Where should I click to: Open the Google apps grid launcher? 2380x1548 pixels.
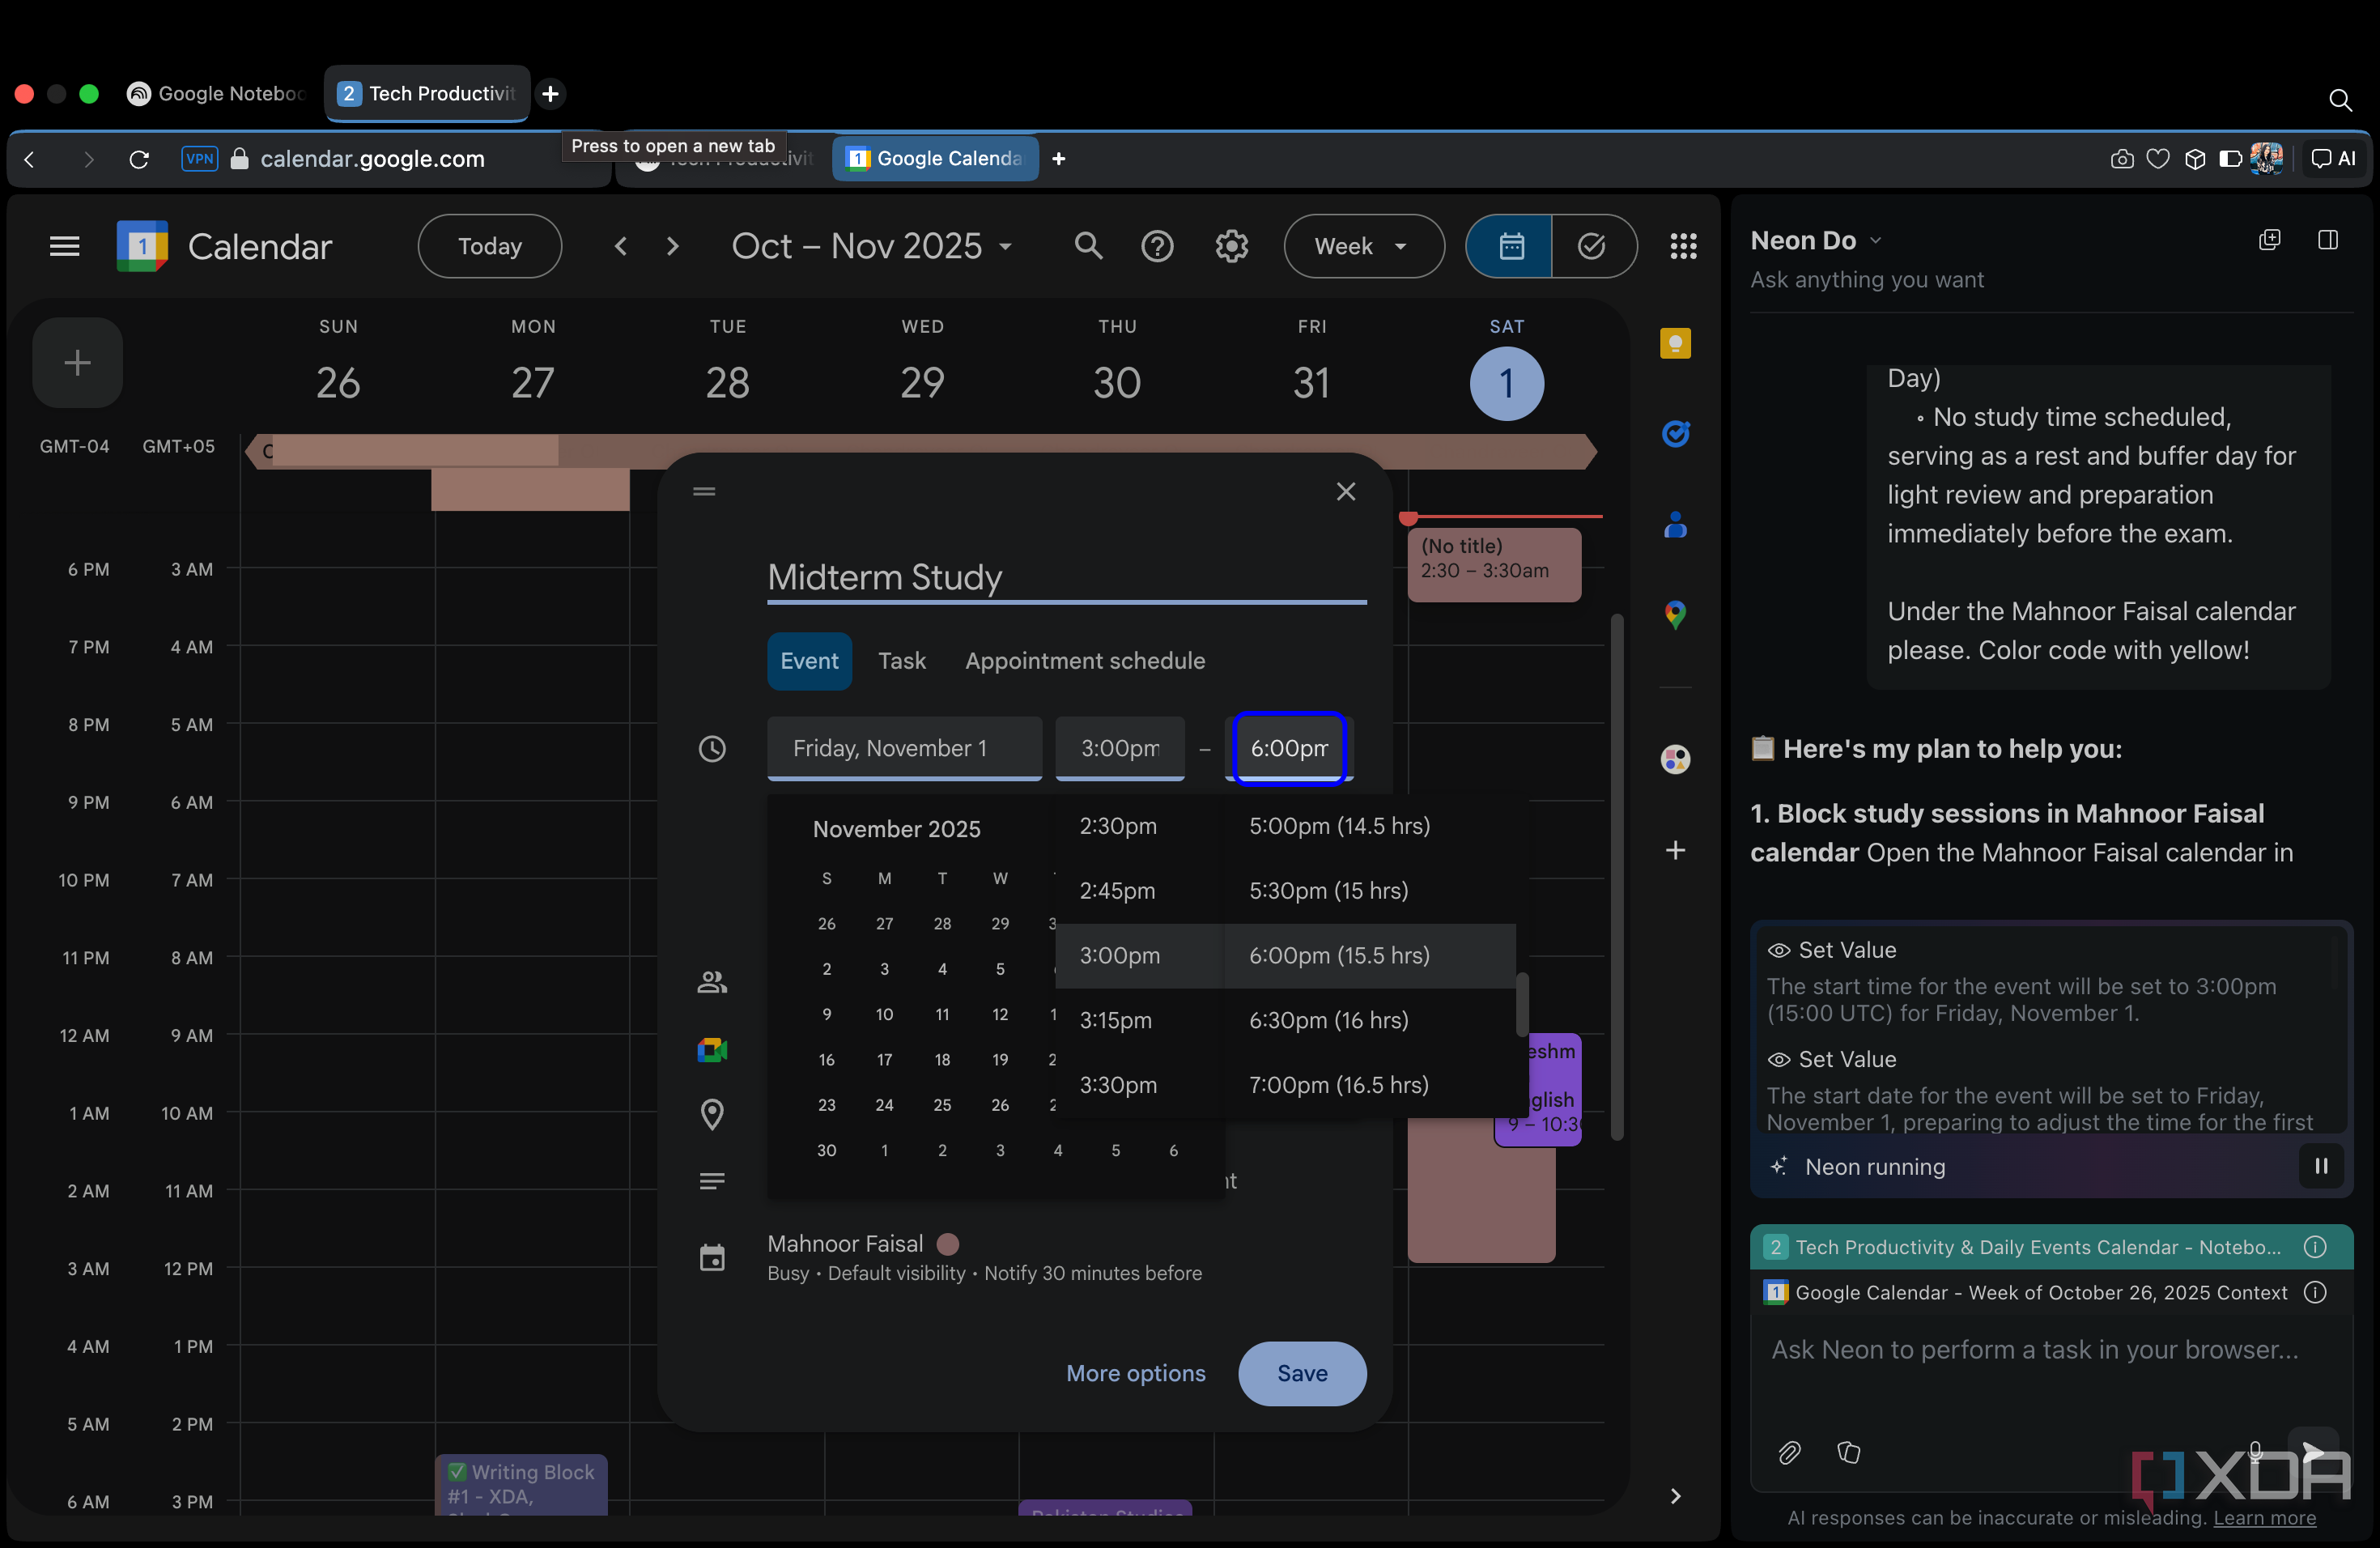[x=1683, y=246]
